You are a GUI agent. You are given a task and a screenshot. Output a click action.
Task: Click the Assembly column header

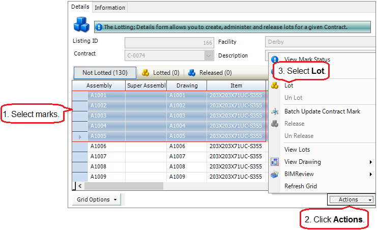pyautogui.click(x=99, y=85)
